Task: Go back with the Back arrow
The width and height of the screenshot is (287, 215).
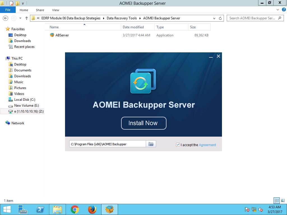Action: coord(6,18)
